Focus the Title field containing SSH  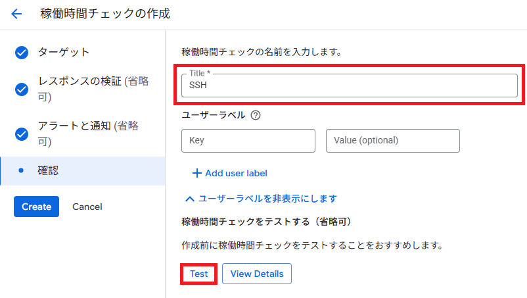[x=349, y=85]
